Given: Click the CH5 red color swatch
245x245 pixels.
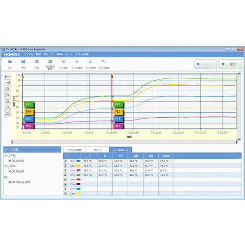Looking at the screenshot, I should click(78, 179).
